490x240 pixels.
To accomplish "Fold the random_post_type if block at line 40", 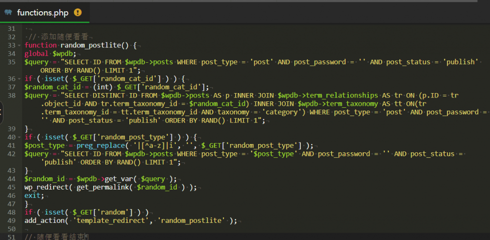I will [20, 137].
